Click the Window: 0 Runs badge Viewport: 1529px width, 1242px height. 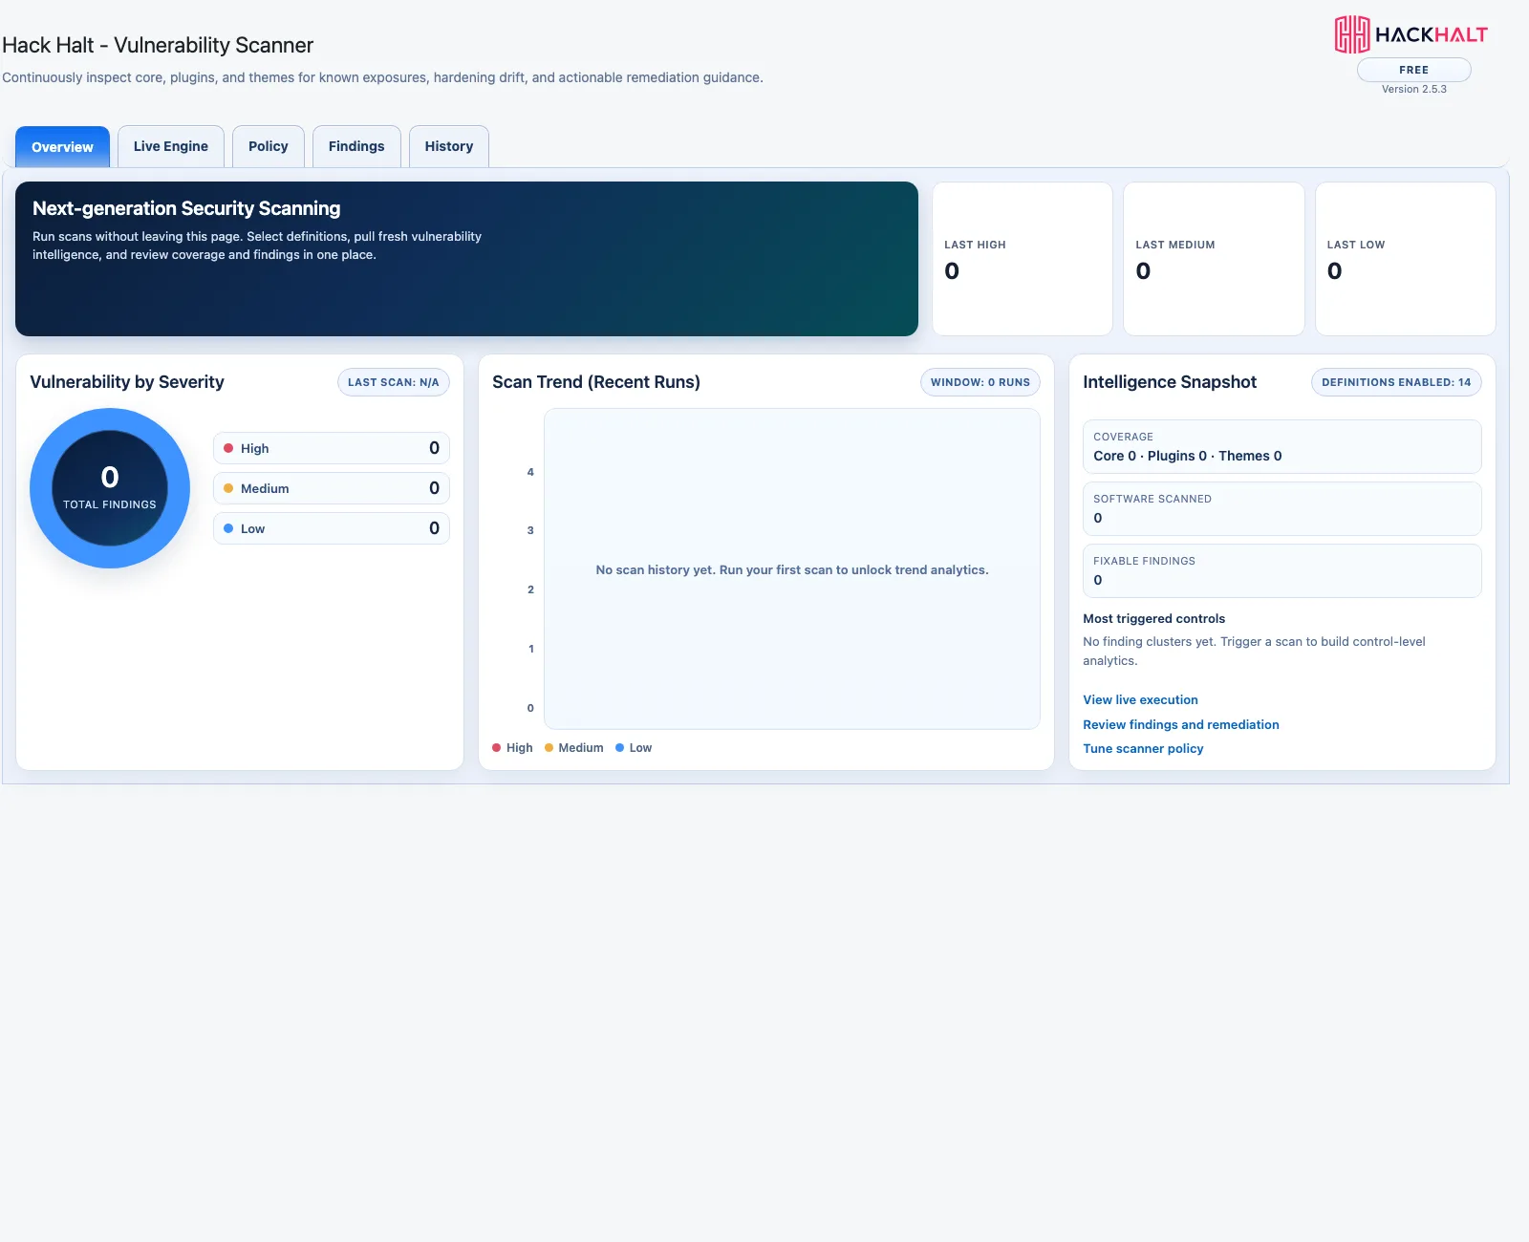coord(980,382)
